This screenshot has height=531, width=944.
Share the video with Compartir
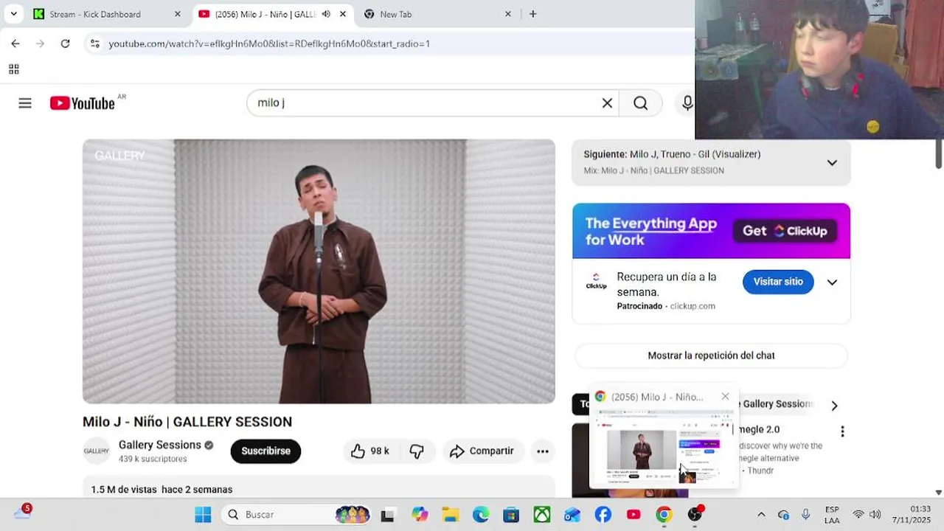click(x=482, y=451)
